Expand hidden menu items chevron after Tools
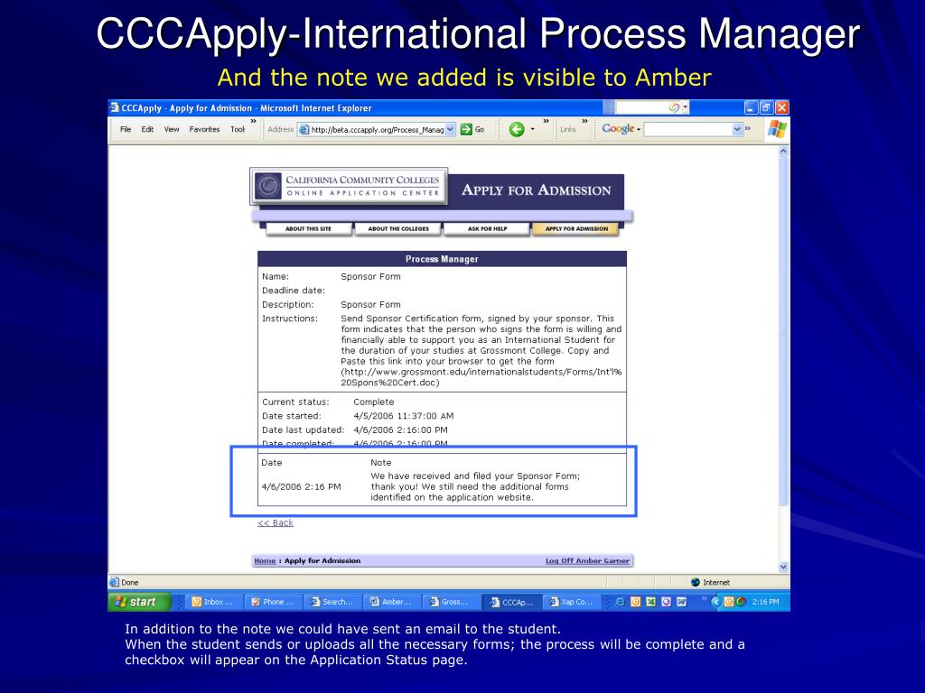Viewport: 925px width, 693px height. 254,122
